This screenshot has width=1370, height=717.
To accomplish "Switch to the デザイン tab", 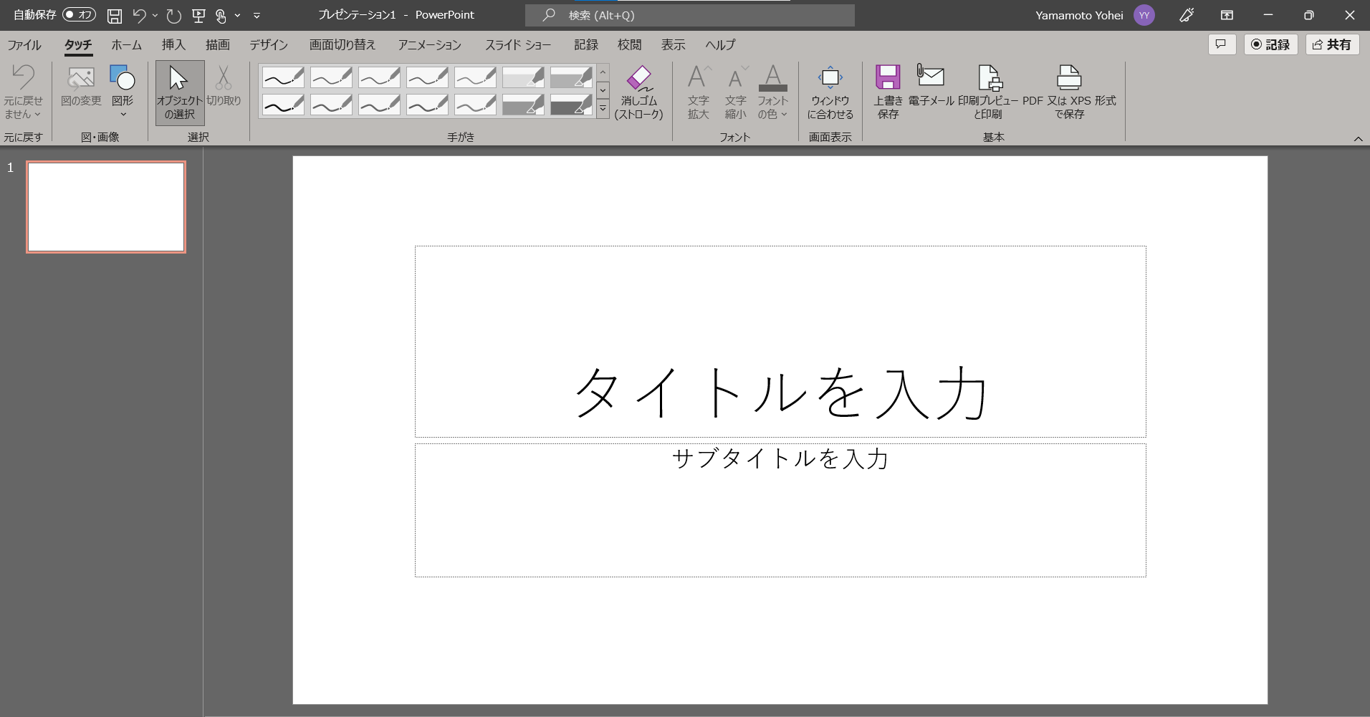I will point(269,44).
